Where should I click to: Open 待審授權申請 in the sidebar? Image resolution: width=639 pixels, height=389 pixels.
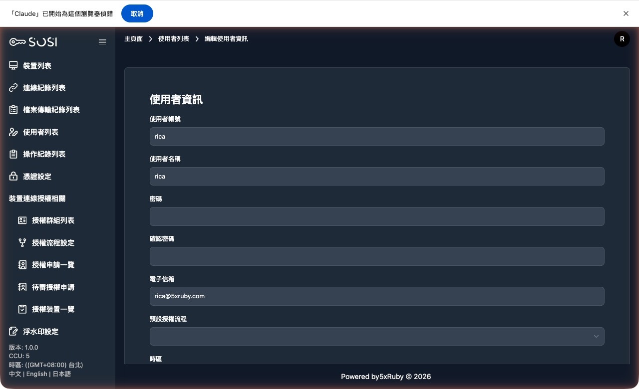point(53,287)
